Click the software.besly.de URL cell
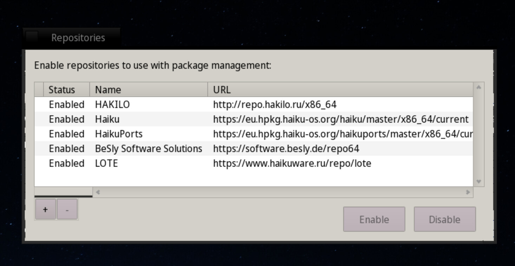This screenshot has width=515, height=266. [x=286, y=149]
